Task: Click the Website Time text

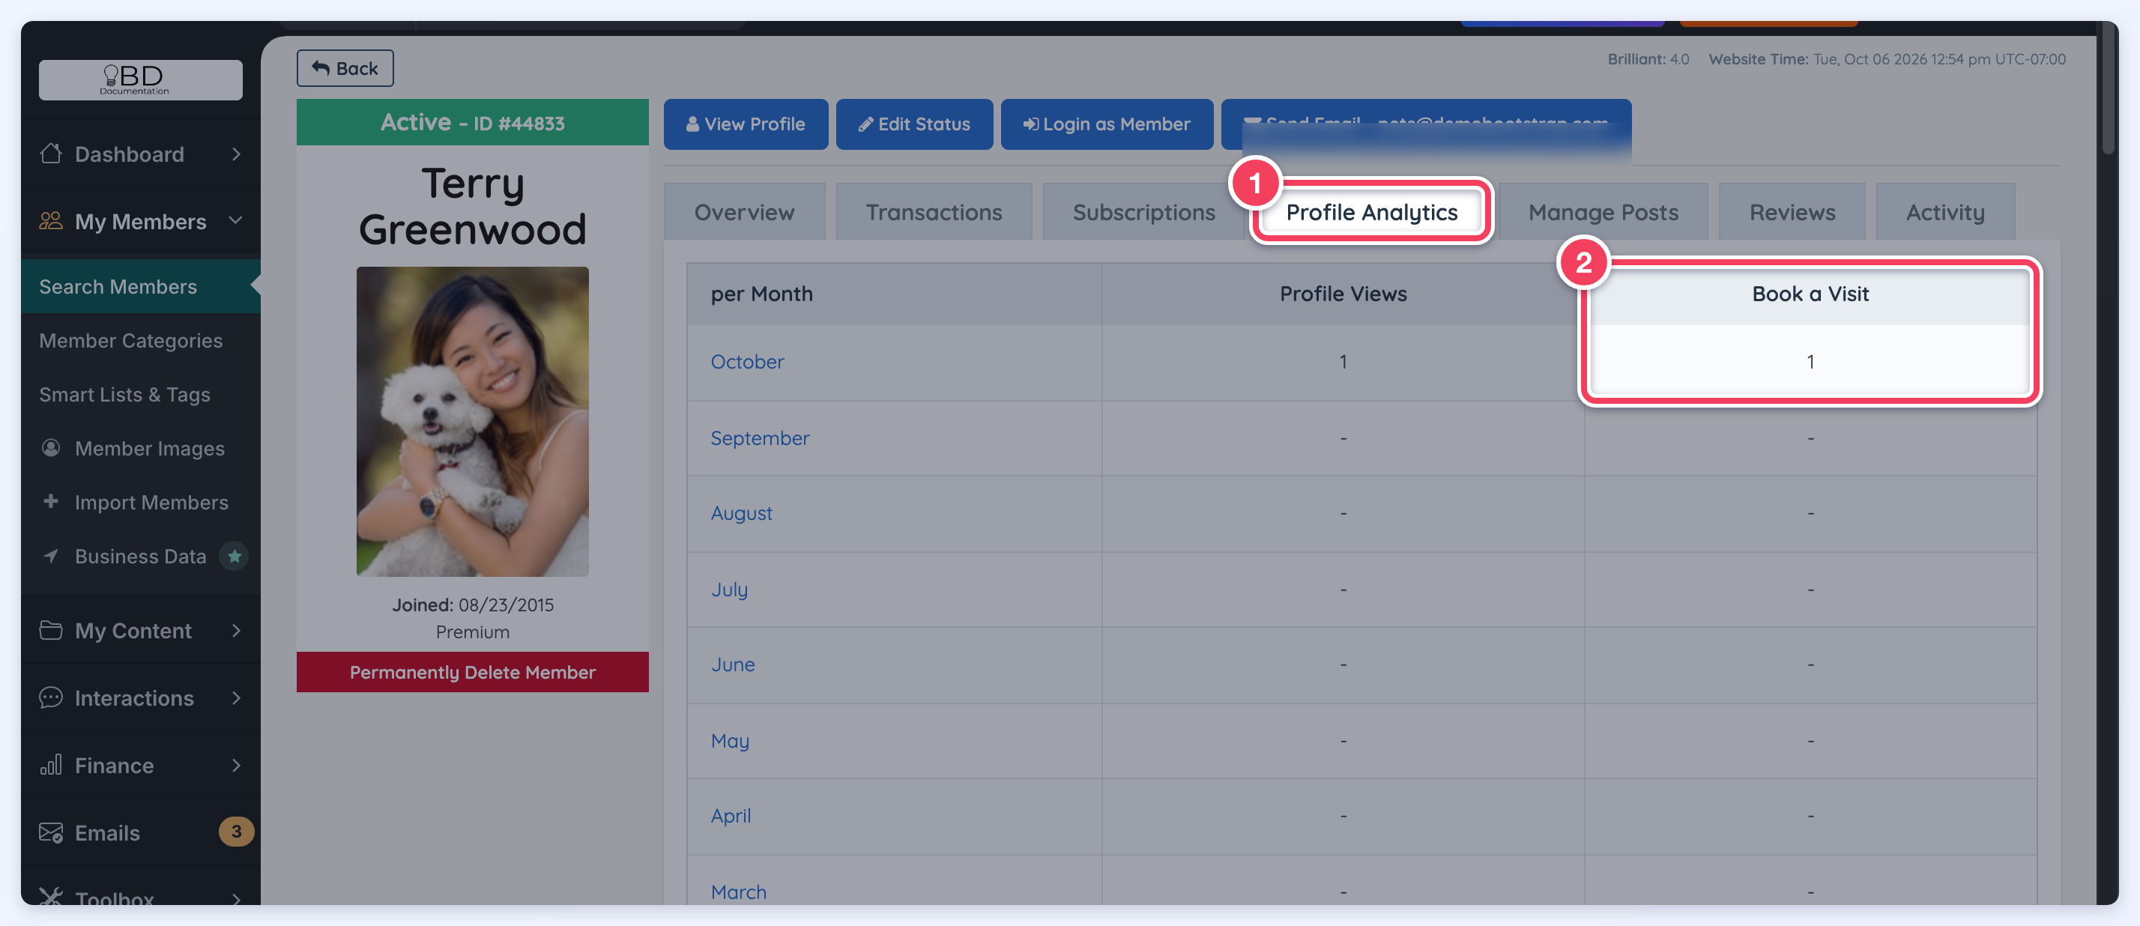Action: tap(1887, 59)
